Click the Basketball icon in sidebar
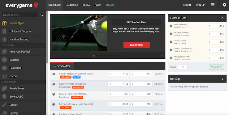The height and width of the screenshot is (115, 229). (x=4, y=68)
